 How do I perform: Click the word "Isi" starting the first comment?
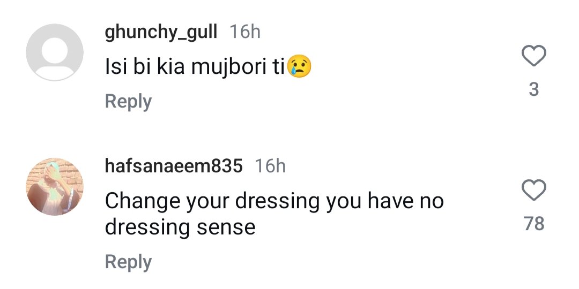(115, 67)
